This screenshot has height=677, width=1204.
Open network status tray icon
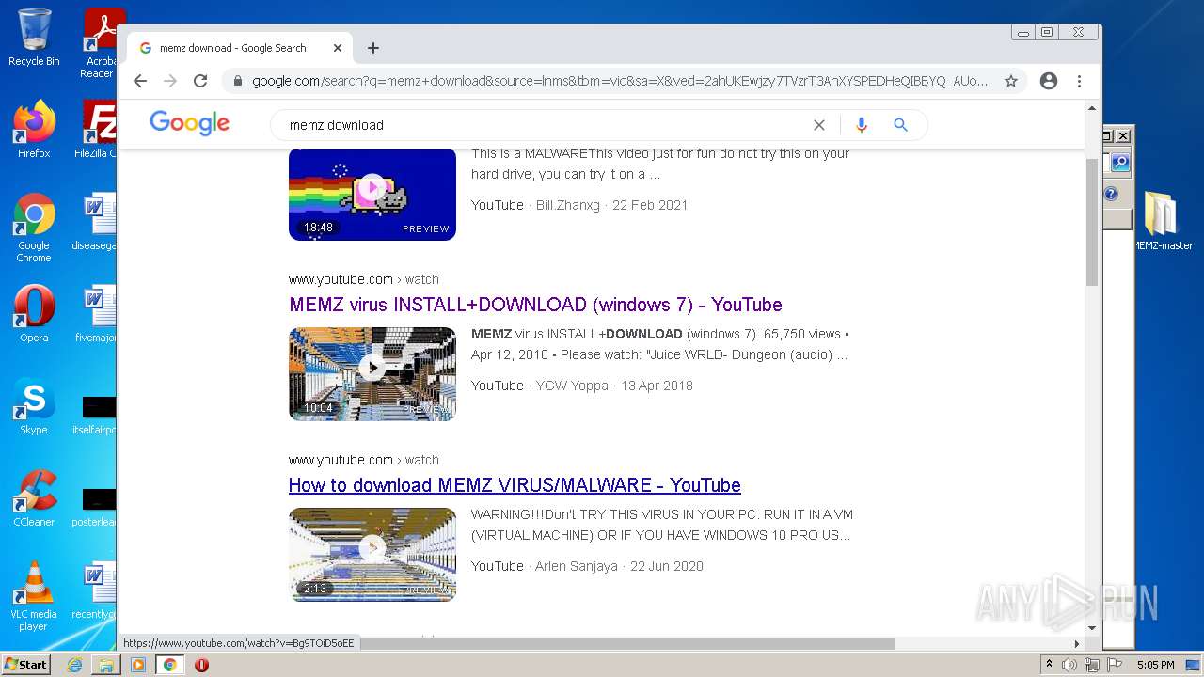(1092, 665)
